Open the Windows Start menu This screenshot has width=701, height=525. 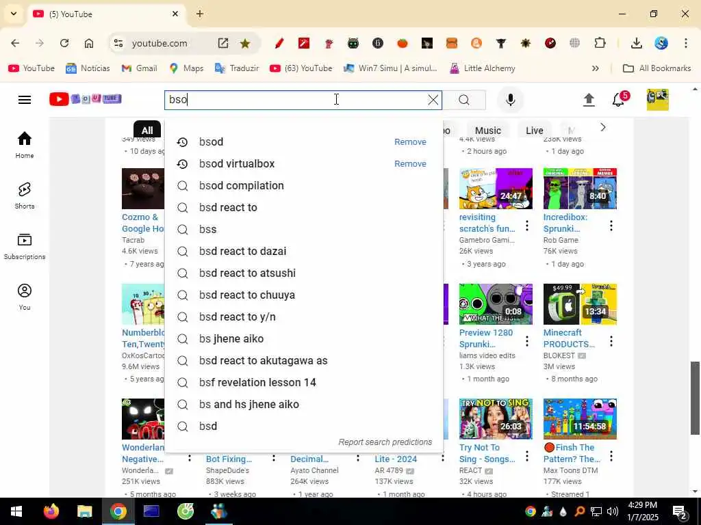(x=16, y=511)
